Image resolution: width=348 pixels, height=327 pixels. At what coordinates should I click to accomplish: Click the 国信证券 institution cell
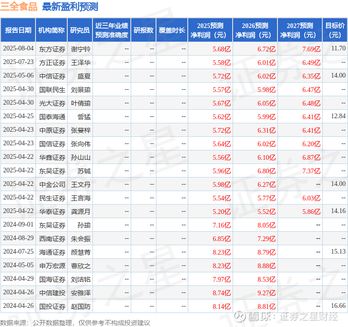coord(52,144)
